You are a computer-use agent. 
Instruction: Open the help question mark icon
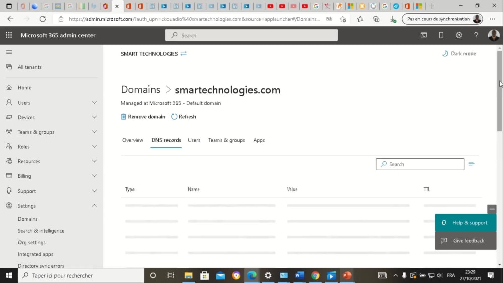[x=476, y=35]
